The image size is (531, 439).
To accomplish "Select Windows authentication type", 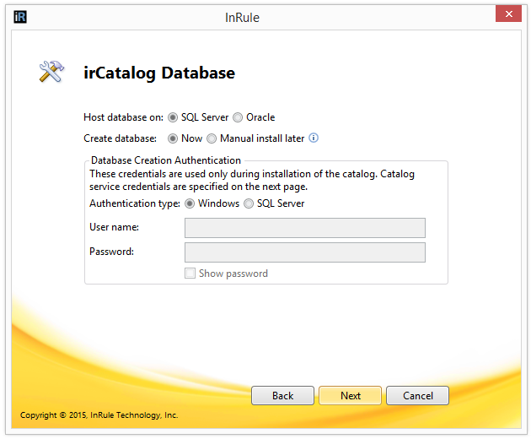I will click(x=190, y=203).
